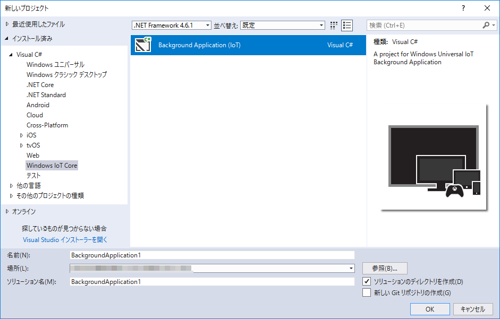Screen dimensions: 500x319
Task: Switch to medium icons list view
Action: pos(346,25)
